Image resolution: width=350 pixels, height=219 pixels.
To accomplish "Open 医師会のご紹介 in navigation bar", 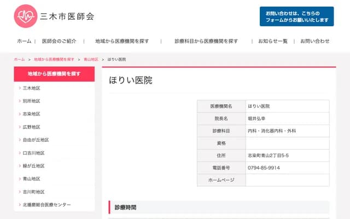I will coord(59,41).
